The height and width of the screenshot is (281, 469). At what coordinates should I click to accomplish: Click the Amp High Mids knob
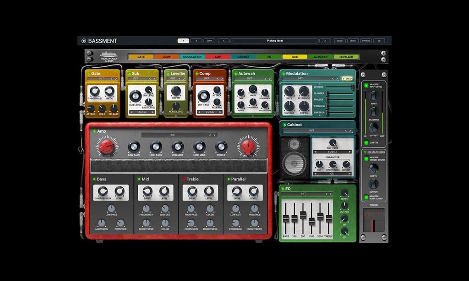coord(199,147)
